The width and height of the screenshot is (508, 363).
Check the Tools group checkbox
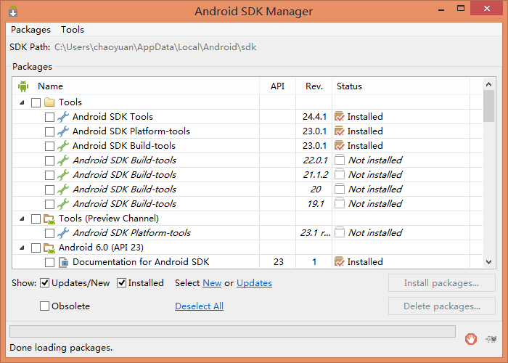(36, 103)
